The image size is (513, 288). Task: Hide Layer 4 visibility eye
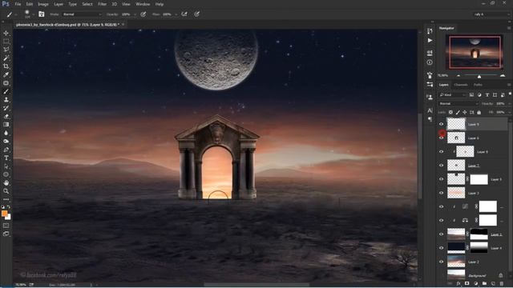click(x=441, y=248)
